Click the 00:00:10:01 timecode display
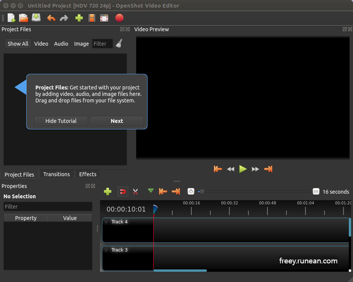The width and height of the screenshot is (353, 282). (x=126, y=209)
